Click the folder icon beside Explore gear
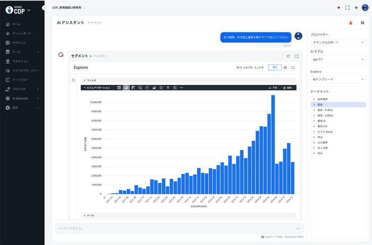 [293, 67]
